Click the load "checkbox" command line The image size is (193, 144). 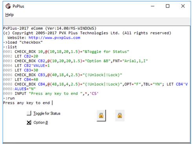23,42
